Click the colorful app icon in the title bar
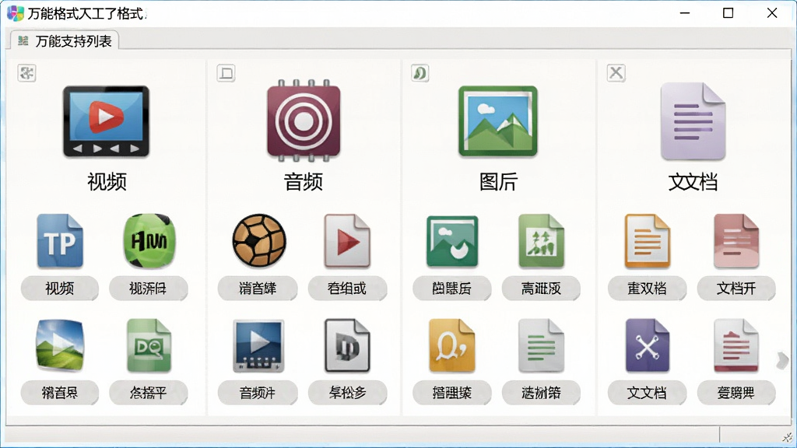 [x=16, y=13]
